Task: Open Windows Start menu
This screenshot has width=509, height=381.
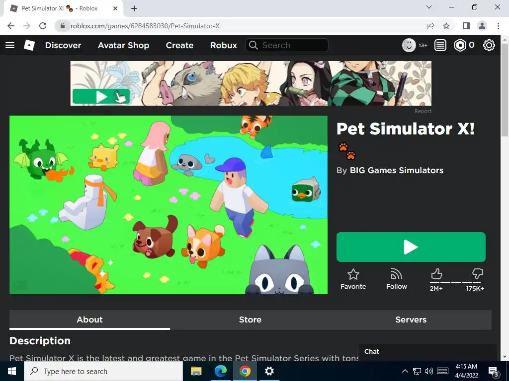Action: [12, 371]
